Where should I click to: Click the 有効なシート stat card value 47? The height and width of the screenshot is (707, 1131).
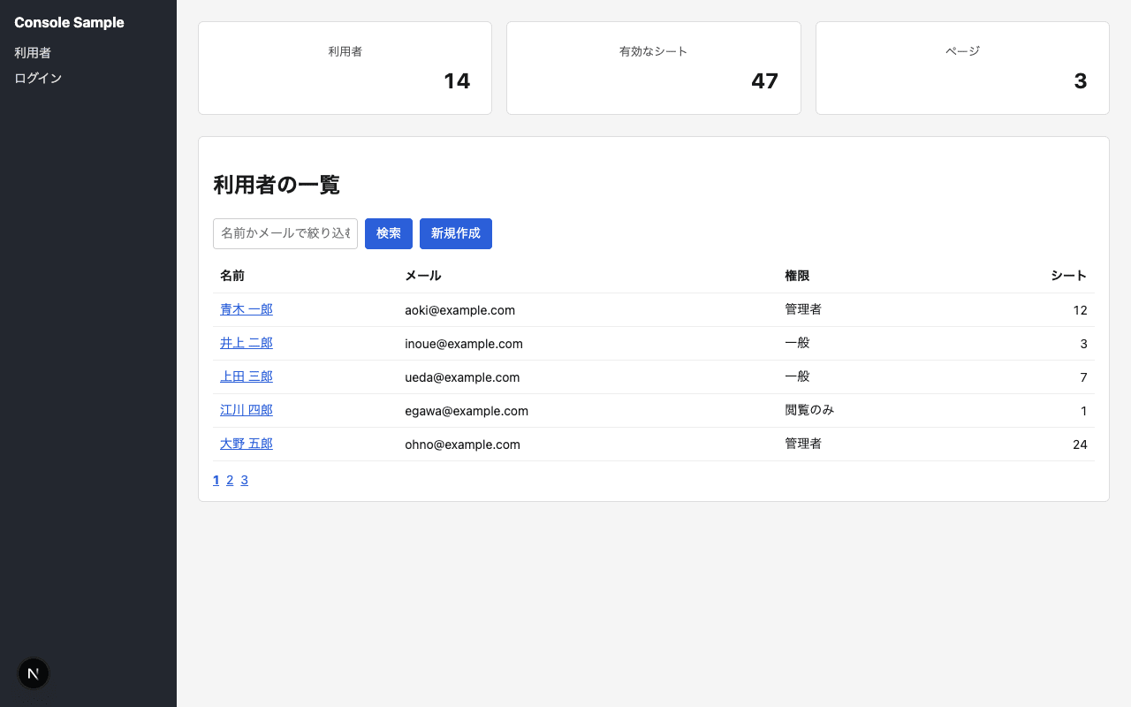[765, 81]
